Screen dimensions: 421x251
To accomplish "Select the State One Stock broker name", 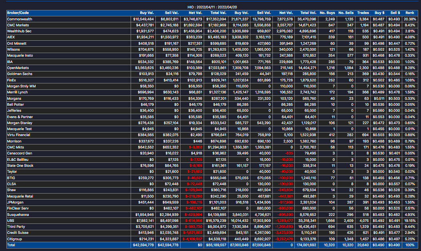I will (20, 166).
